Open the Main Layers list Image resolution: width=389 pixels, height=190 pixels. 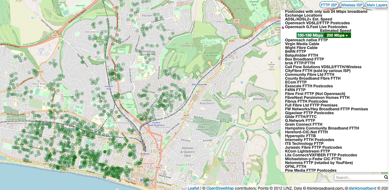(x=377, y=5)
